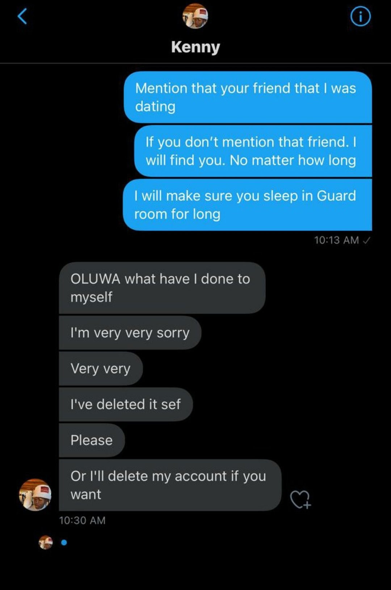This screenshot has height=590, width=391.
Task: Tap the "OLUWA what have I done" message
Action: [x=162, y=288]
